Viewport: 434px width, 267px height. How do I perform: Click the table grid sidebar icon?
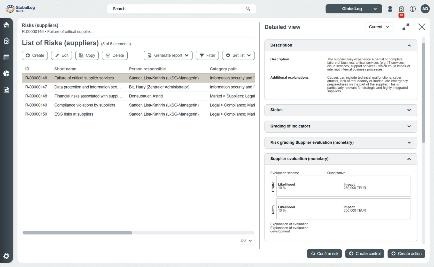point(6,57)
